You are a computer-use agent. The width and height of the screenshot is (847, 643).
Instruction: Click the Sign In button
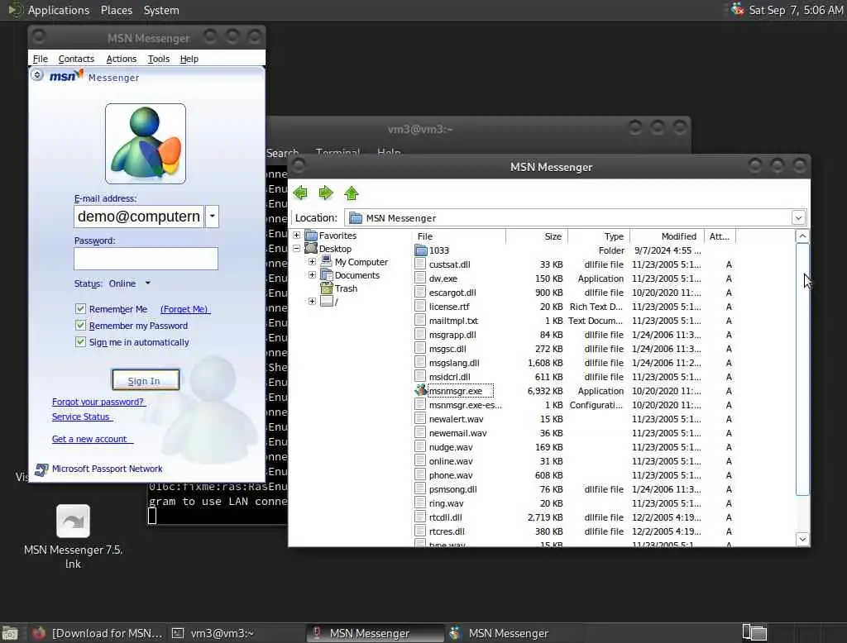pyautogui.click(x=146, y=380)
